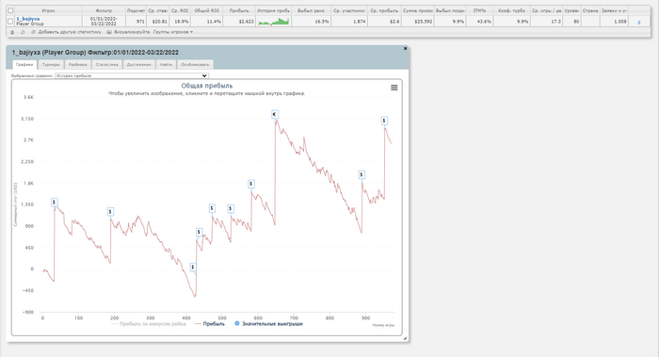This screenshot has height=357, width=659.
Task: Close the 1_bajiyxa chart panel
Action: pyautogui.click(x=405, y=48)
